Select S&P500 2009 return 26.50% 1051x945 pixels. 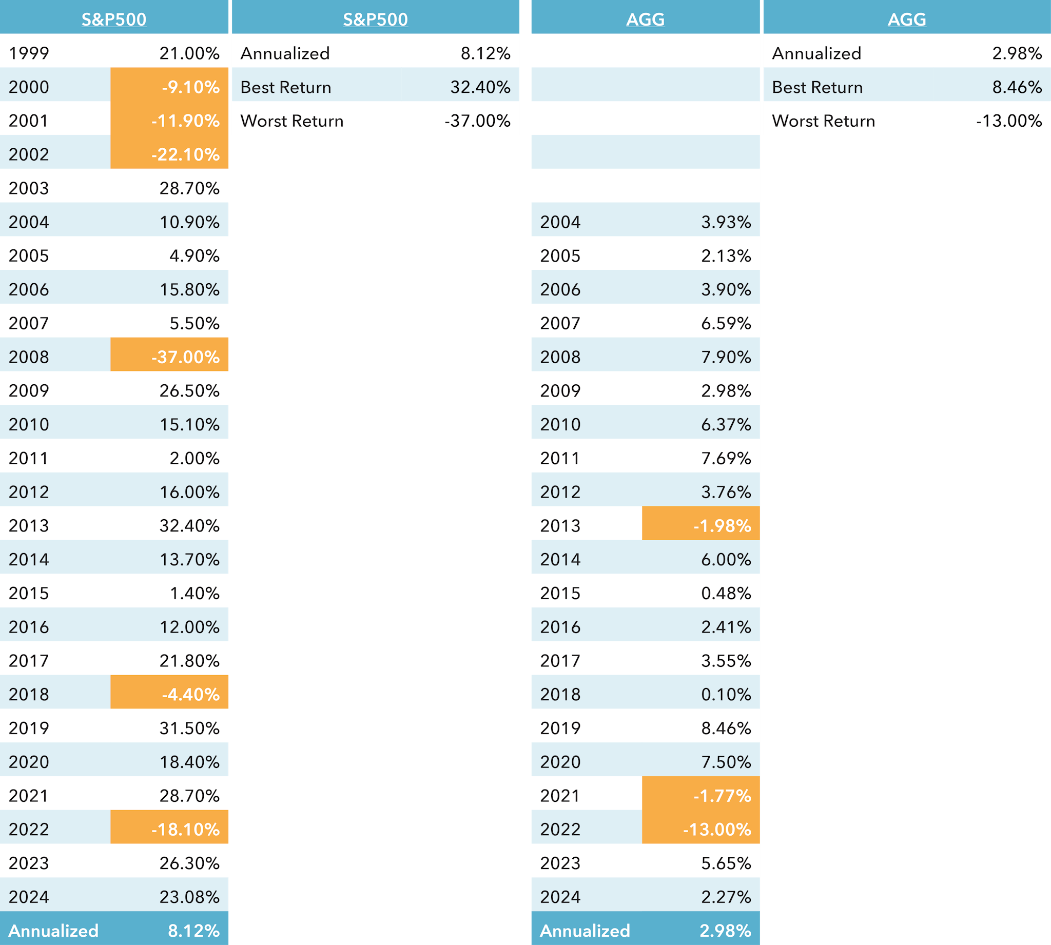(x=189, y=391)
